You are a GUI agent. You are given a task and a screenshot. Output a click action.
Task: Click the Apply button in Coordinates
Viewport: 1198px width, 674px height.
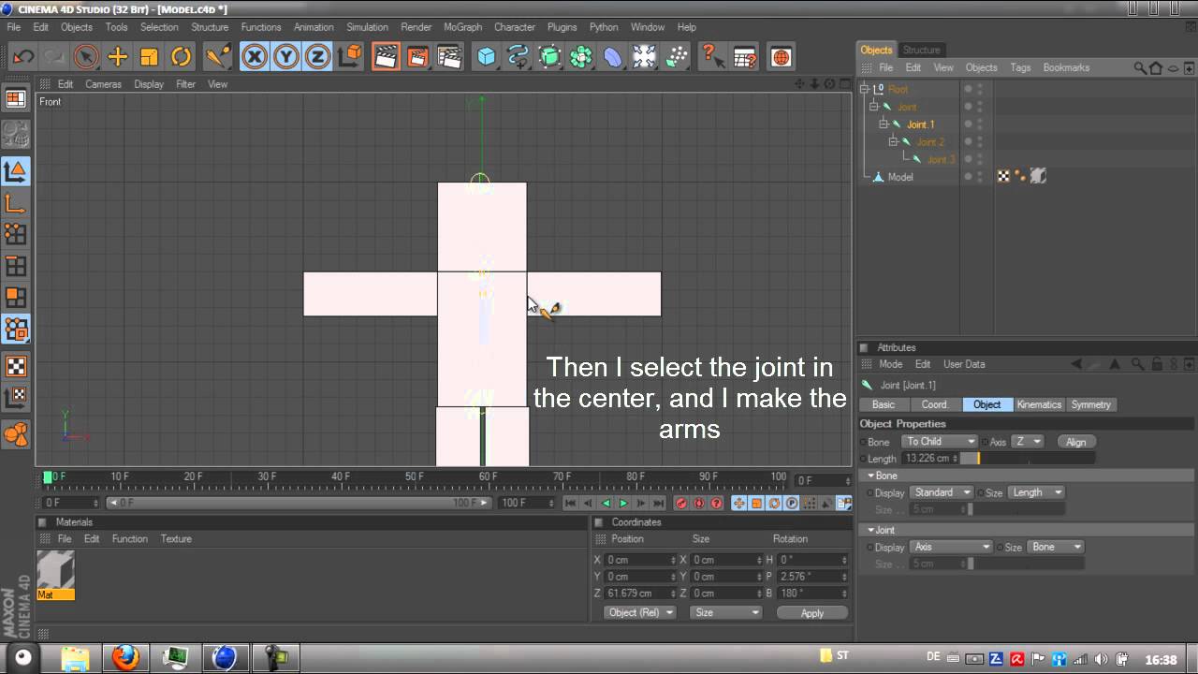(812, 613)
